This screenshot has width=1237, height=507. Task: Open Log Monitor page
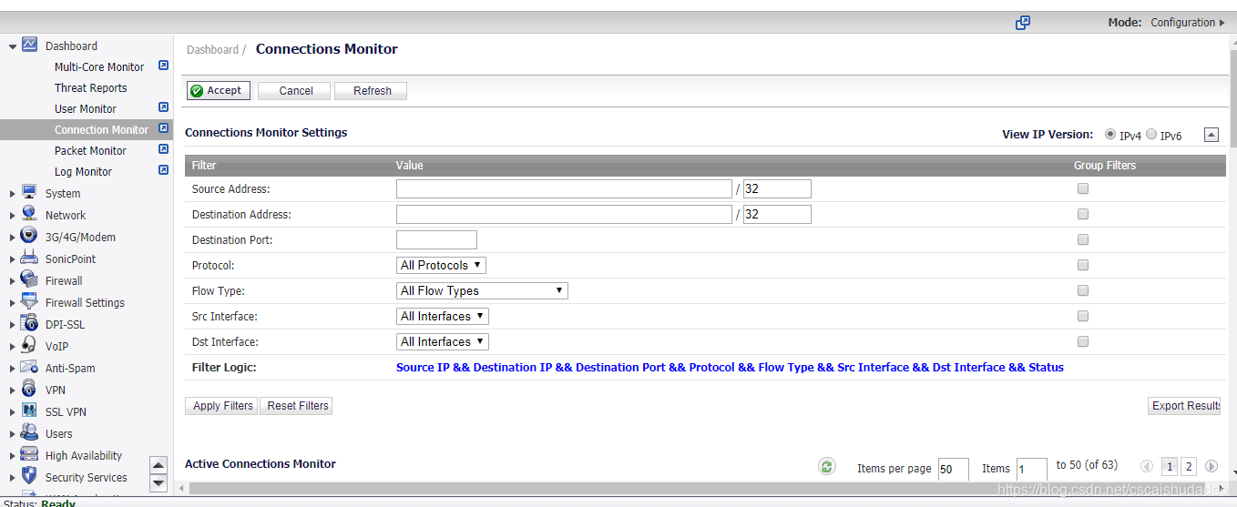[83, 171]
